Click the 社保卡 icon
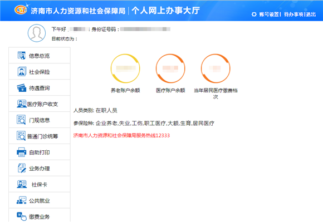 click(22, 184)
